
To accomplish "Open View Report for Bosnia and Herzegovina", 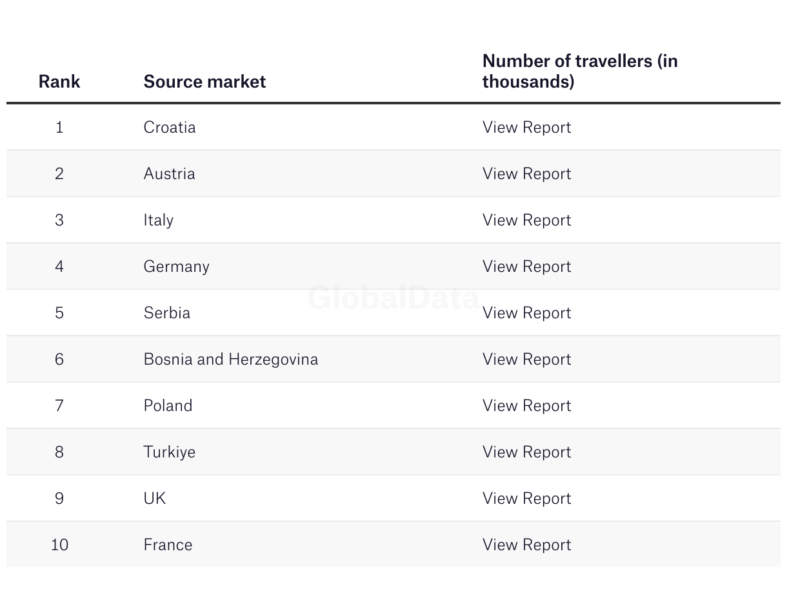I will coord(526,359).
